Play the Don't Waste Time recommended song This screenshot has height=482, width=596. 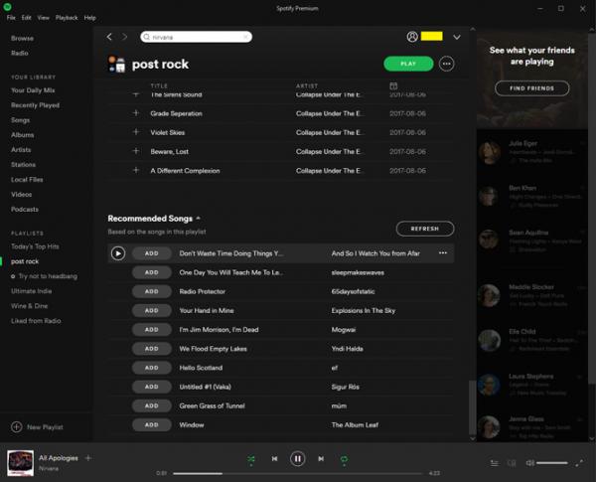[118, 253]
